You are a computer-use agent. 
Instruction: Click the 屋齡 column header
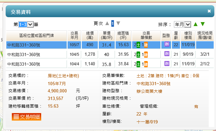coord(176,36)
